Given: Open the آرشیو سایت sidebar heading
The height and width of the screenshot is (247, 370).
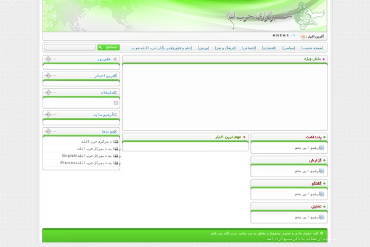Looking at the screenshot, I should pyautogui.click(x=104, y=115).
